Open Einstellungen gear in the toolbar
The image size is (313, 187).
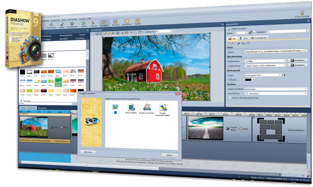(x=72, y=25)
